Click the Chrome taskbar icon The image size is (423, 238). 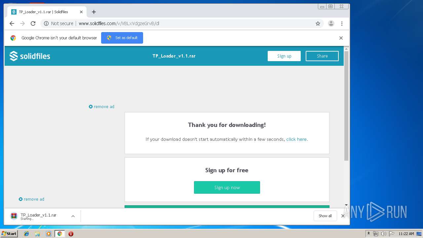(x=59, y=234)
